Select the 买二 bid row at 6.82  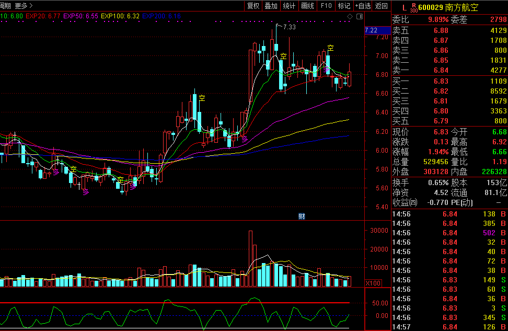[449, 92]
